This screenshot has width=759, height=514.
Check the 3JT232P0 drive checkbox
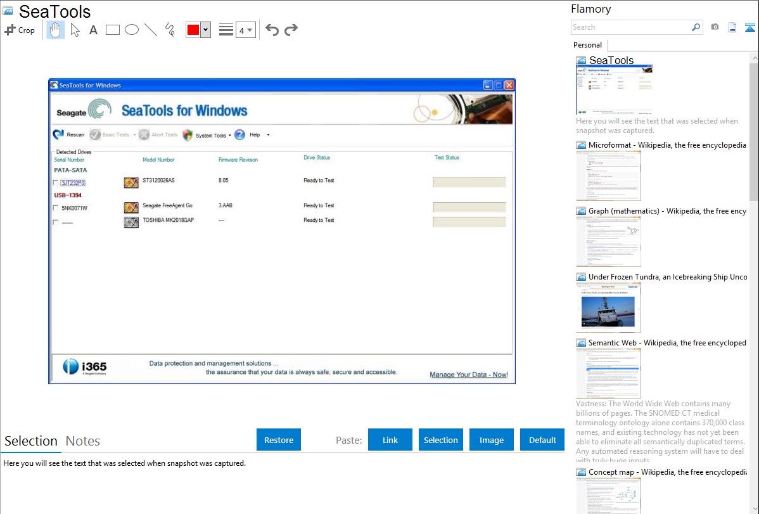(56, 183)
